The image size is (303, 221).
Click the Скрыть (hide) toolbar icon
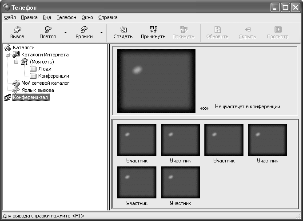tap(248, 30)
